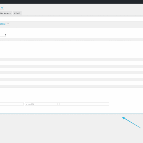Follow the blue underlined permalink

tap(2, 24)
